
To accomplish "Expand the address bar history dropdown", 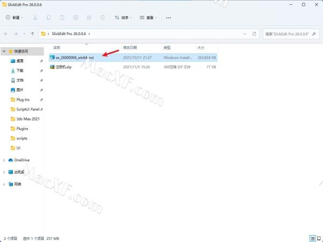I will coord(245,34).
